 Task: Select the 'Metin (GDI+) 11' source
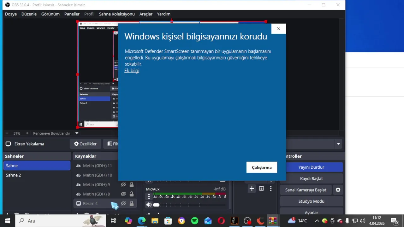pyautogui.click(x=97, y=166)
